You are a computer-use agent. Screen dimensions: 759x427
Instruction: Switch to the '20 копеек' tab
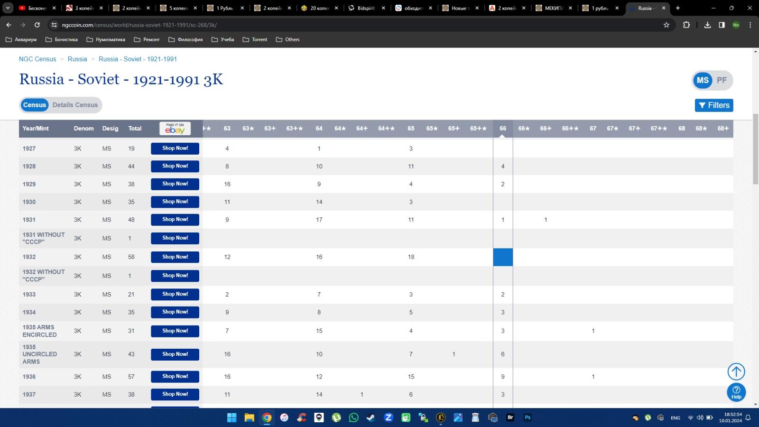coord(319,8)
